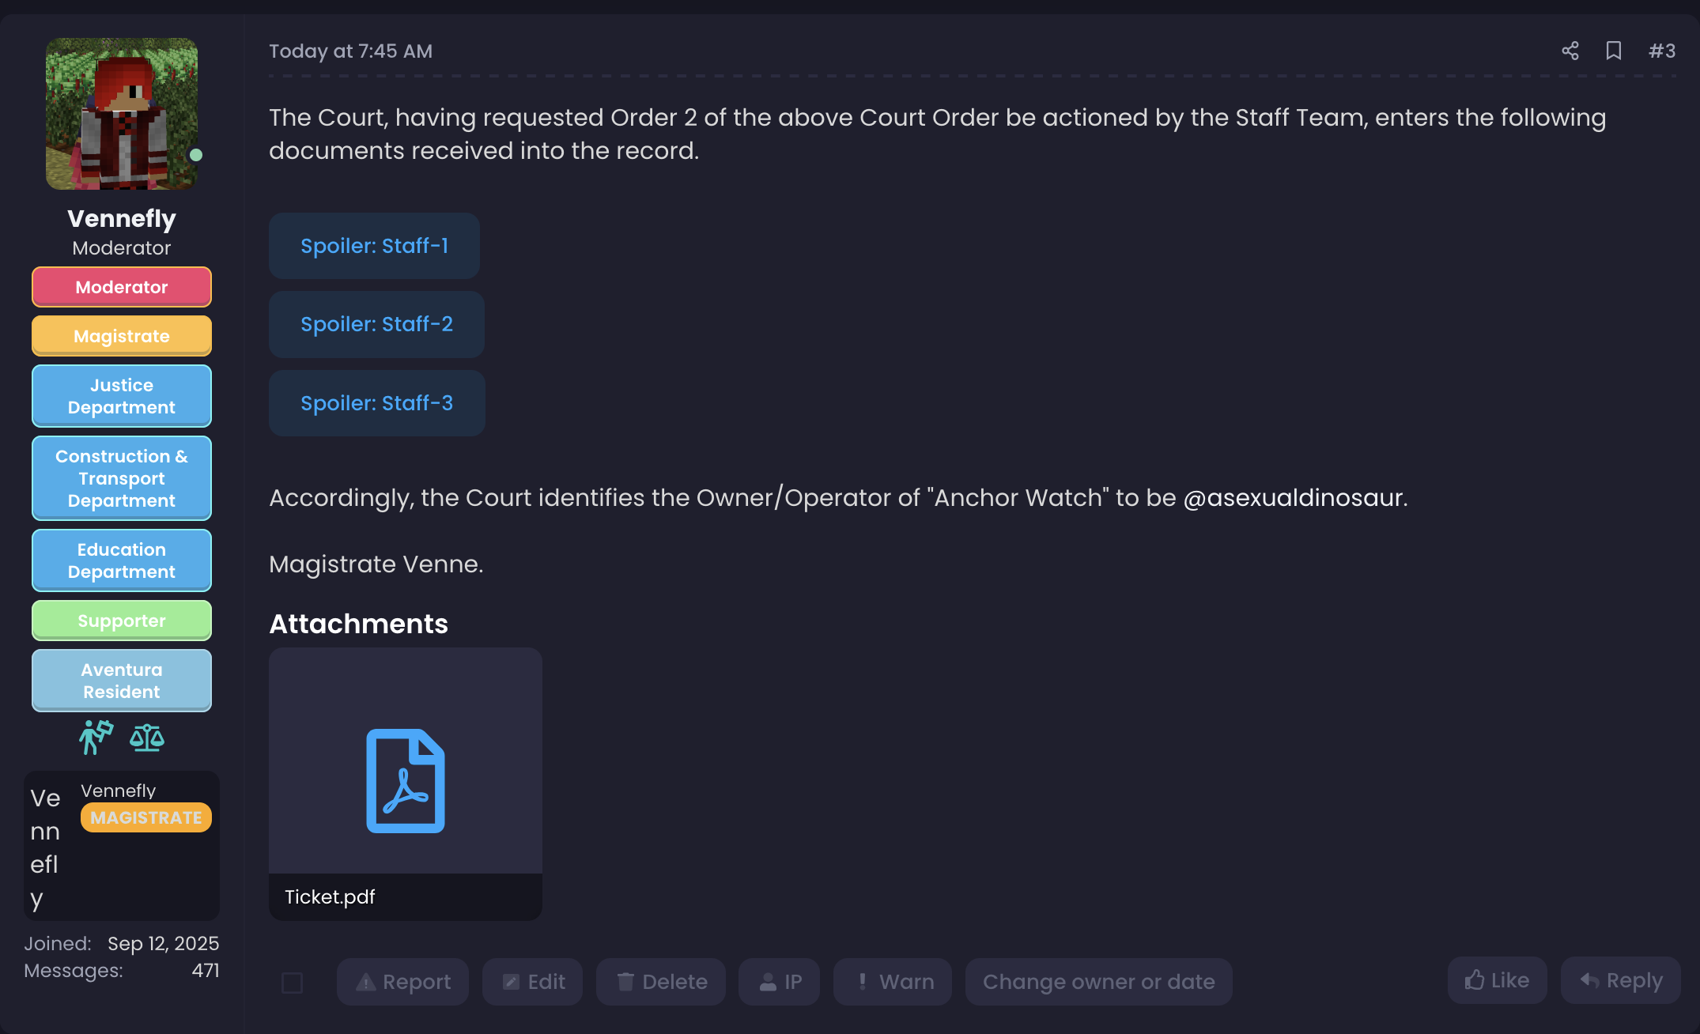Viewport: 1700px width, 1034px height.
Task: Click the scales of justice badge icon
Action: [147, 738]
